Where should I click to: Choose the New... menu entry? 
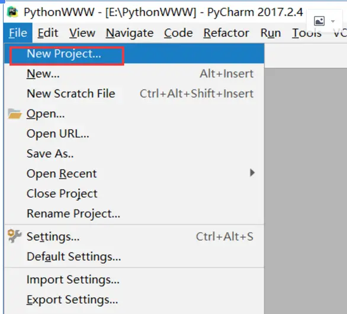pyautogui.click(x=134, y=73)
